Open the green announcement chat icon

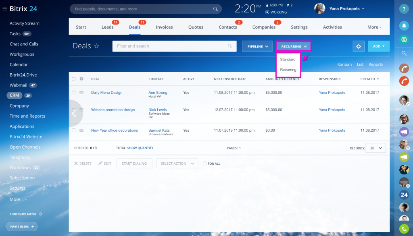tap(404, 157)
